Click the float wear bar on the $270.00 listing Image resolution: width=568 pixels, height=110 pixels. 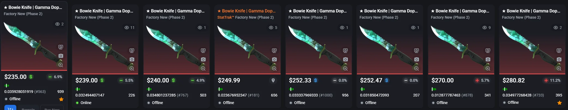(x=434, y=89)
